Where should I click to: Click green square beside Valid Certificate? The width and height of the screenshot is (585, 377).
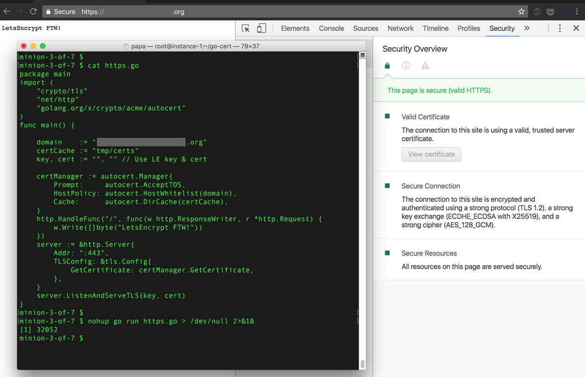pos(388,116)
